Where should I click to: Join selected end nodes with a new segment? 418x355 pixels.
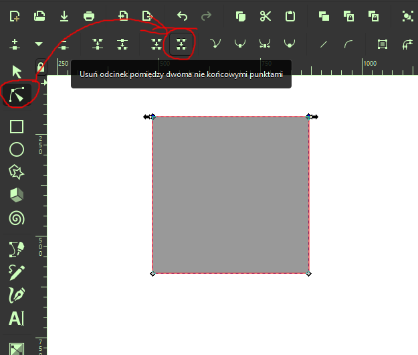pos(156,44)
